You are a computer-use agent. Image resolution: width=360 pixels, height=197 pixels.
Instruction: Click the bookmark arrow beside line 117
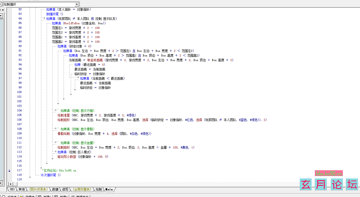[9, 170]
